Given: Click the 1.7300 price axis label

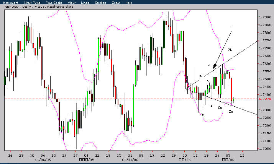Looking at the screenshot, I should (x=265, y=110).
